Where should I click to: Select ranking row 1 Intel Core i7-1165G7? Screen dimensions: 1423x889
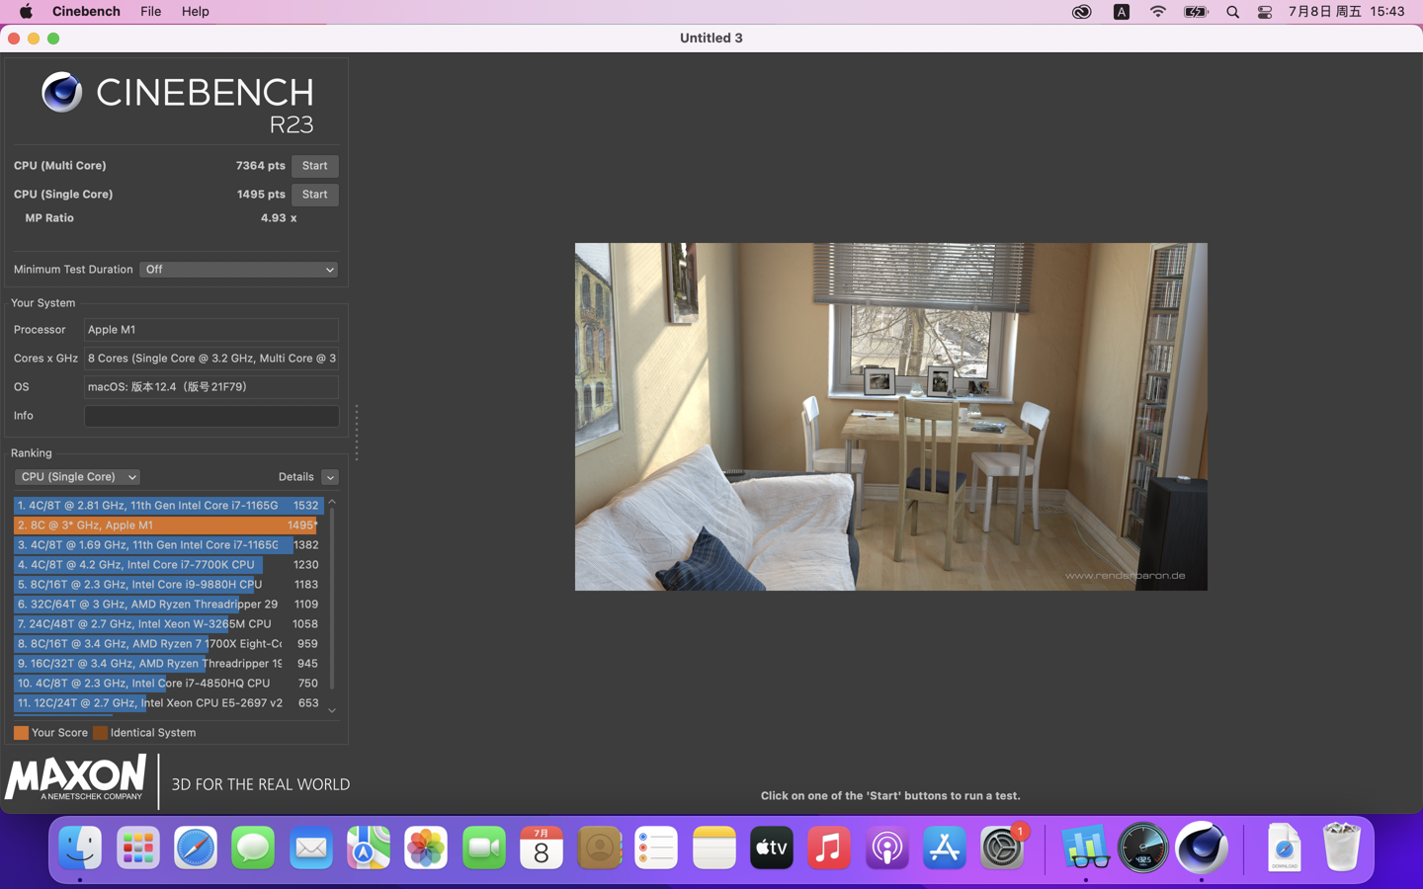168,506
